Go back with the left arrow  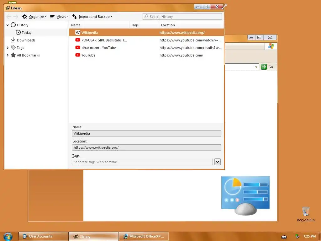9,17
